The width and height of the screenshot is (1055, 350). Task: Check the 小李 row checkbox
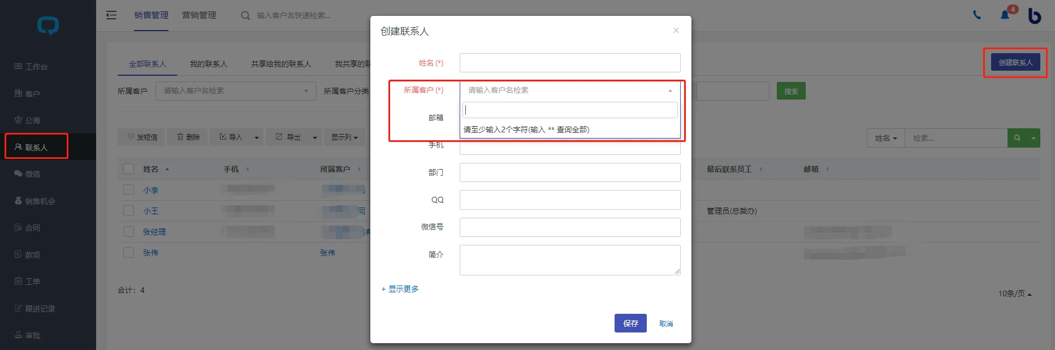[128, 190]
